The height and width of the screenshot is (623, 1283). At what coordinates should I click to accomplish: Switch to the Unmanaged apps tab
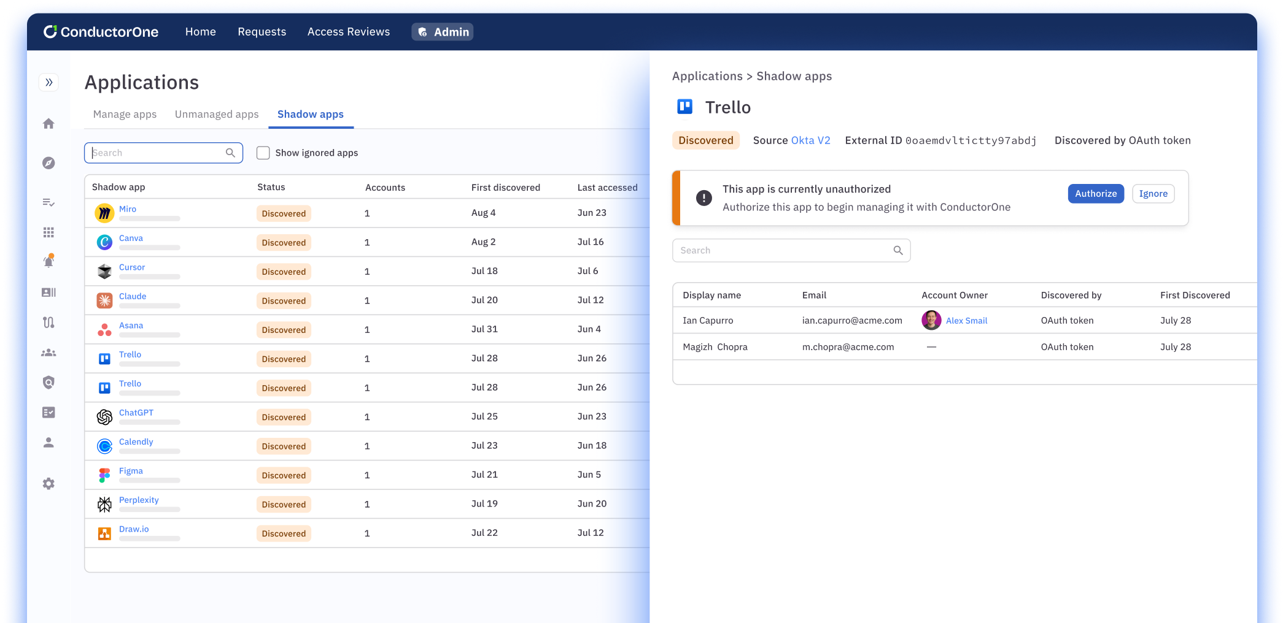(x=217, y=115)
